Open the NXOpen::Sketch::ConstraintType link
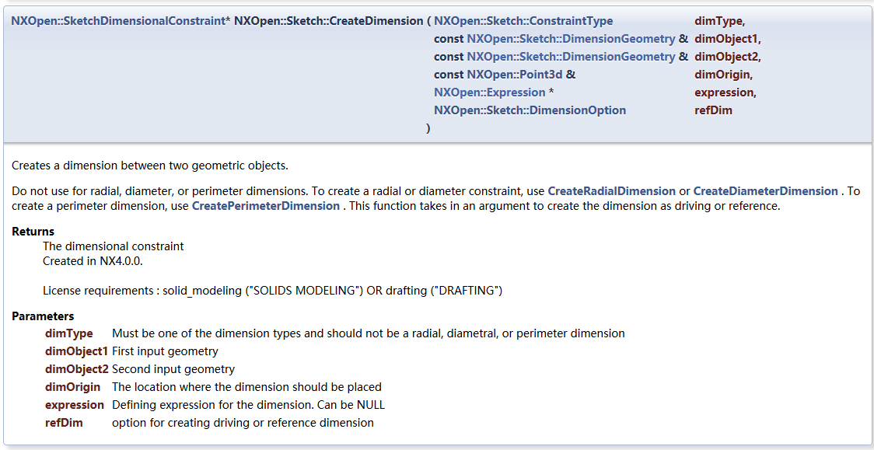874x450 pixels. pyautogui.click(x=523, y=21)
